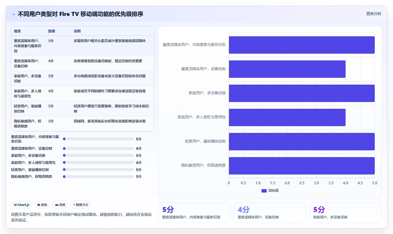Click the data card 5分 重度流媒体用户，内容搜索与服务识别
Screen dimensions: 393x234
[194, 212]
